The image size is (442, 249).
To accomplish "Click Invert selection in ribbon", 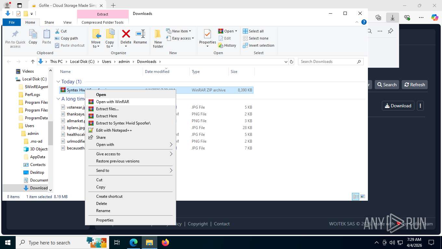I will pos(258,45).
